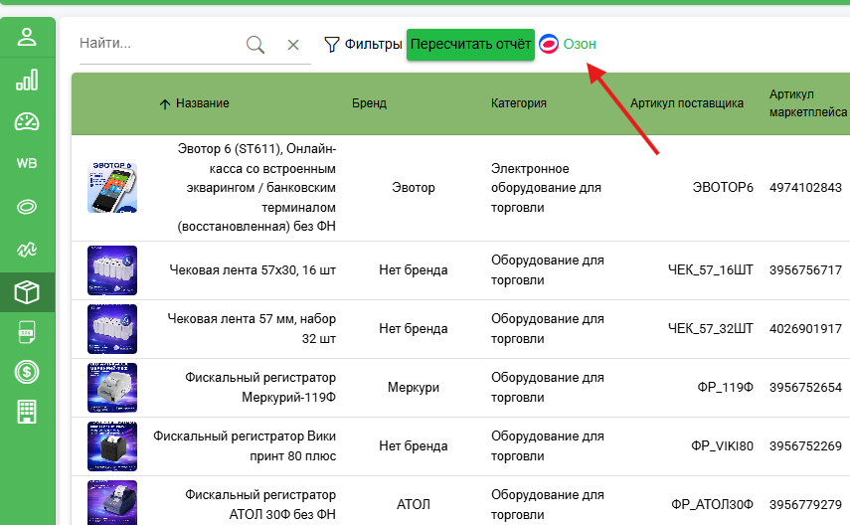Click the Озон marketplace label
The width and height of the screenshot is (850, 525).
(x=580, y=44)
